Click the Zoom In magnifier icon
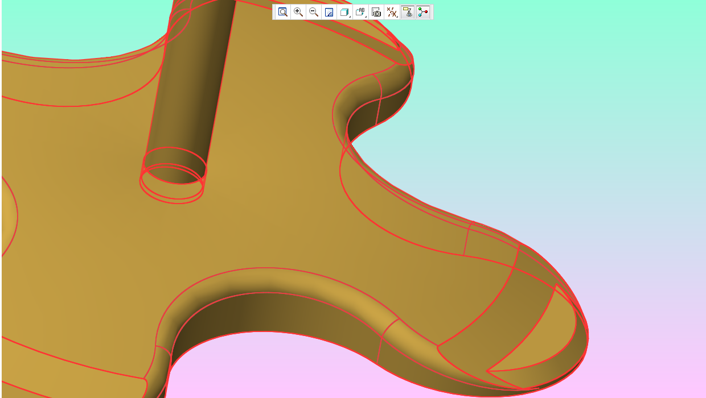 (298, 12)
